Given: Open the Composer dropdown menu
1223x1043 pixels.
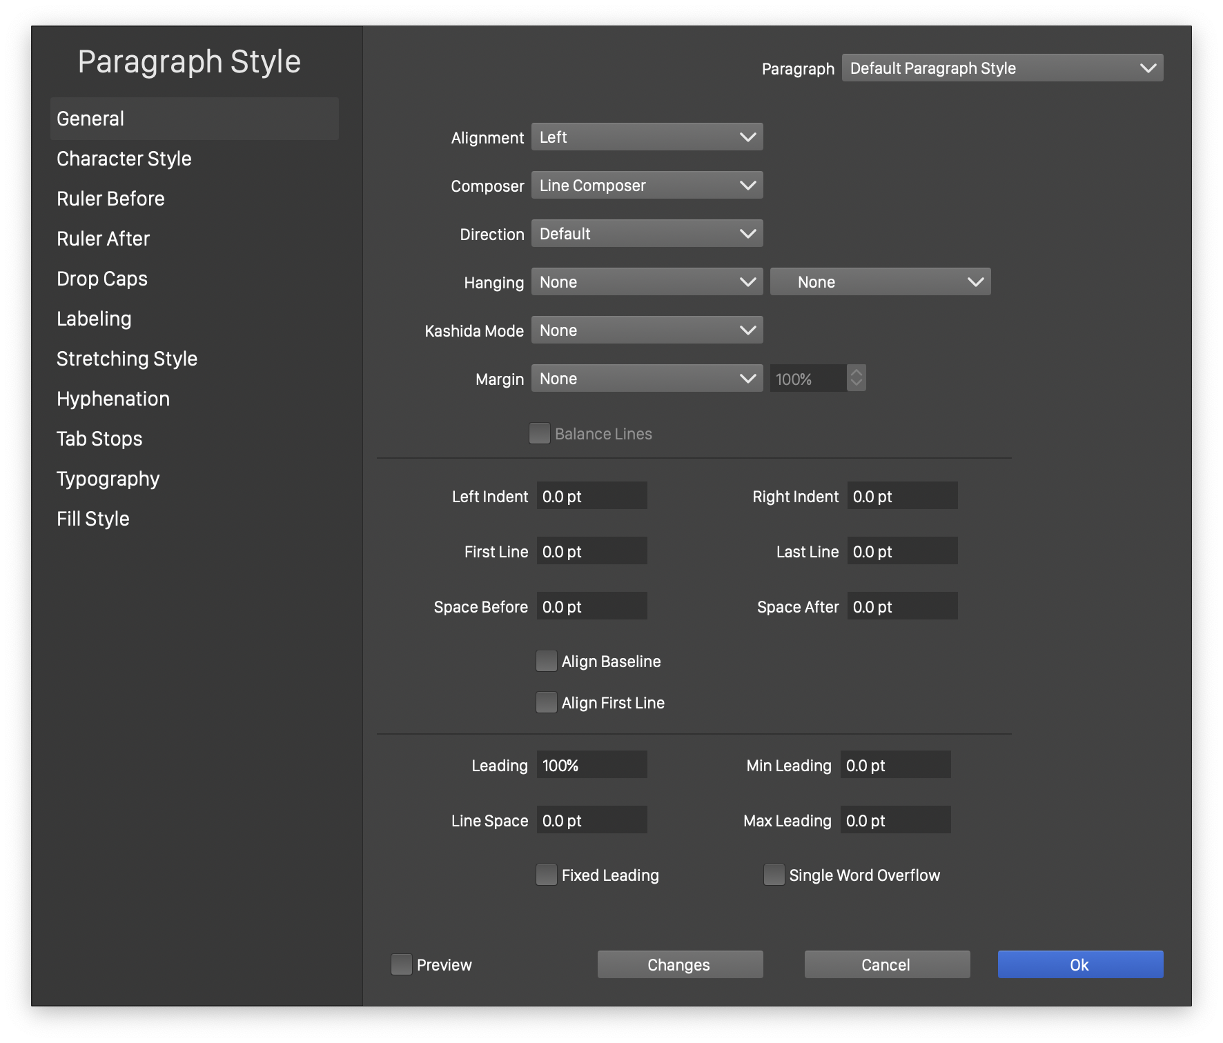Looking at the screenshot, I should pyautogui.click(x=647, y=186).
